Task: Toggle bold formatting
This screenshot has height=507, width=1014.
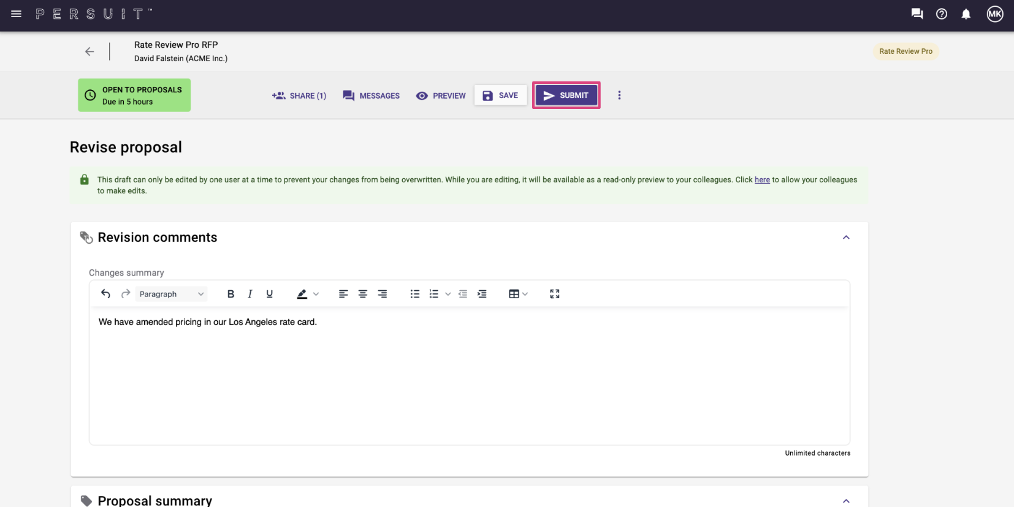Action: tap(231, 294)
